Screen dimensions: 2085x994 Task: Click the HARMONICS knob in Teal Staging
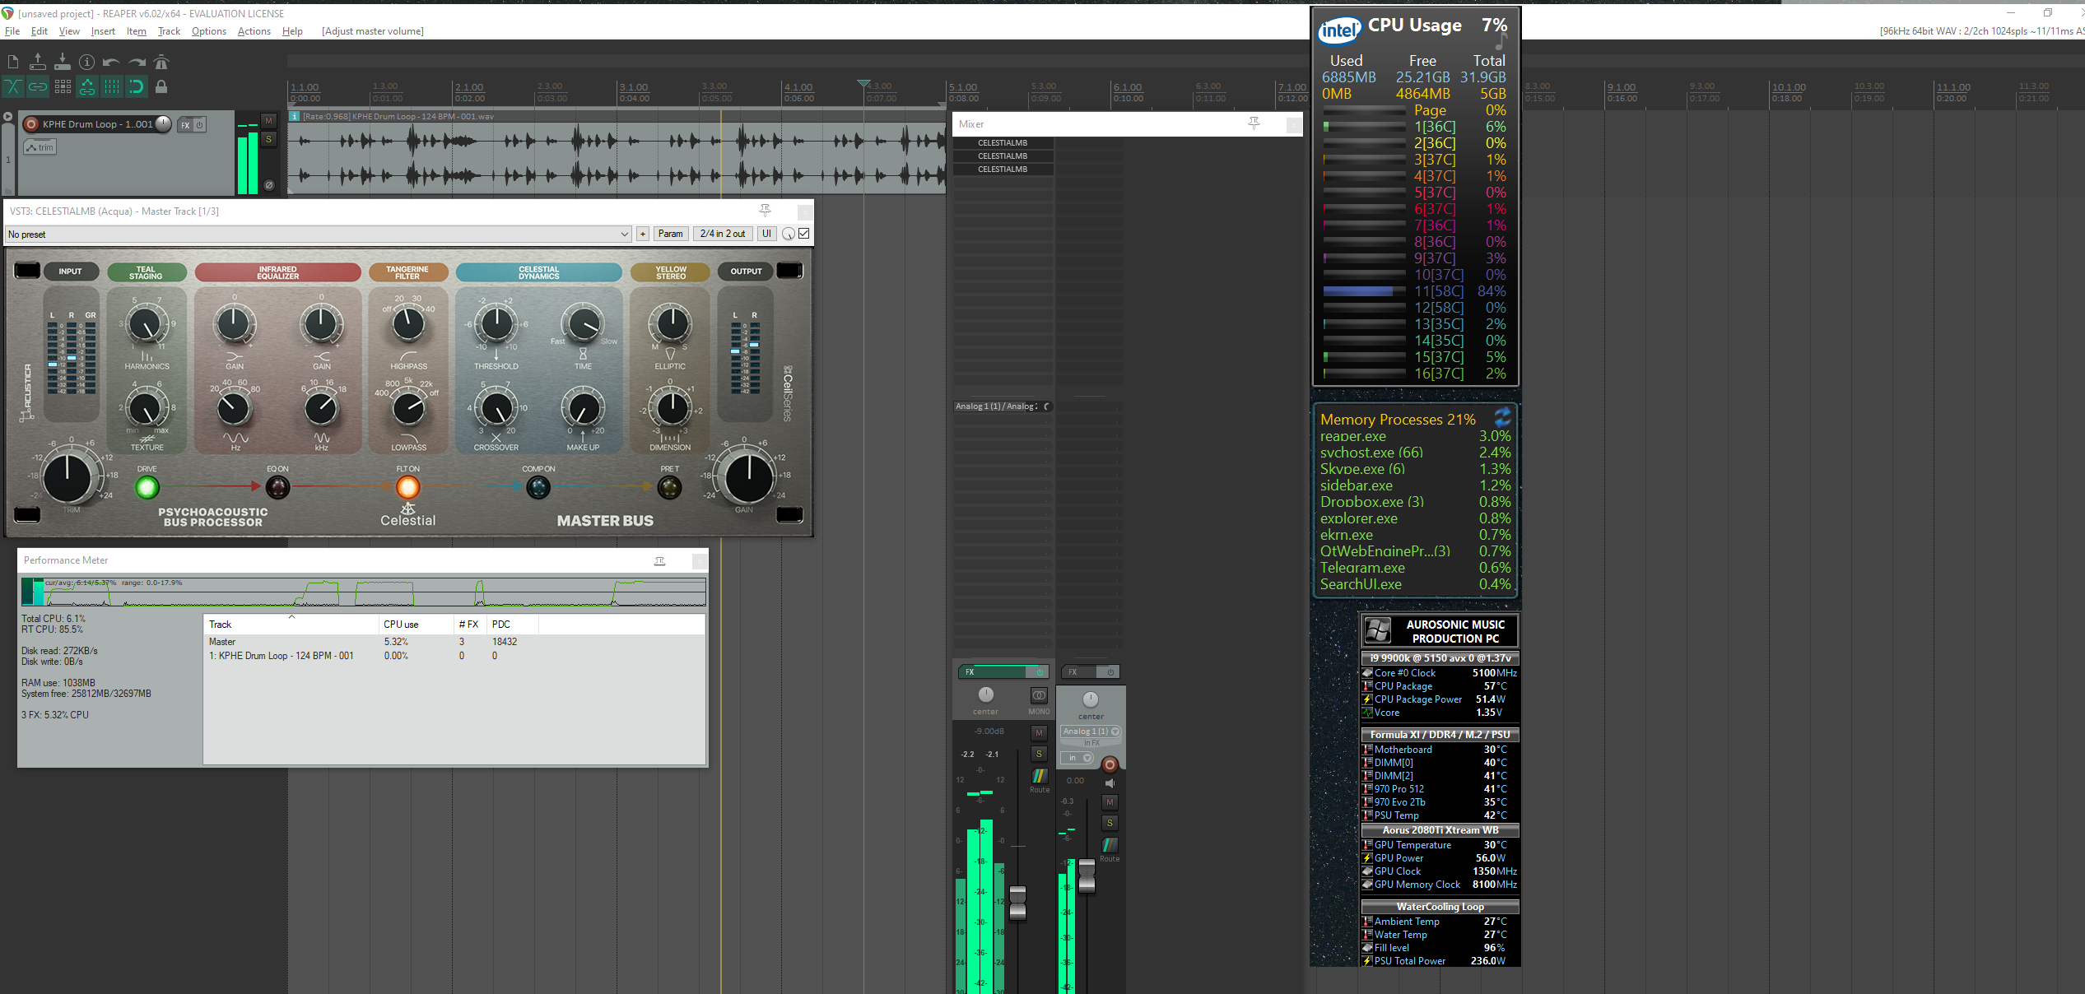(146, 325)
